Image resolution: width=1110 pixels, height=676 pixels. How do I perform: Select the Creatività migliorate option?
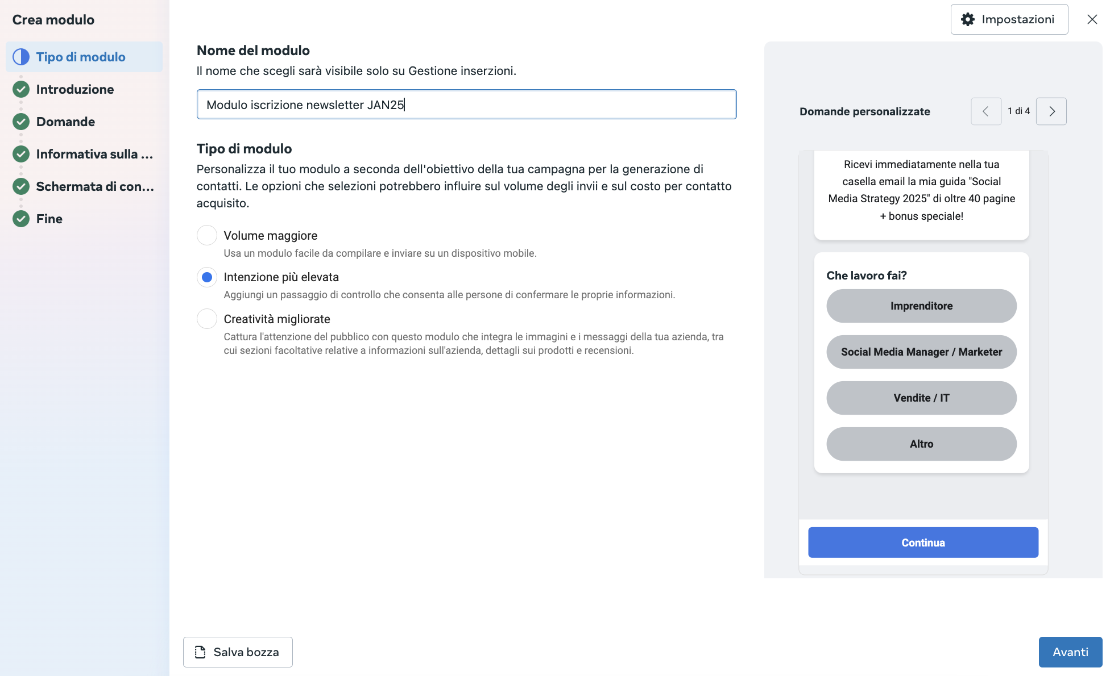click(x=207, y=319)
